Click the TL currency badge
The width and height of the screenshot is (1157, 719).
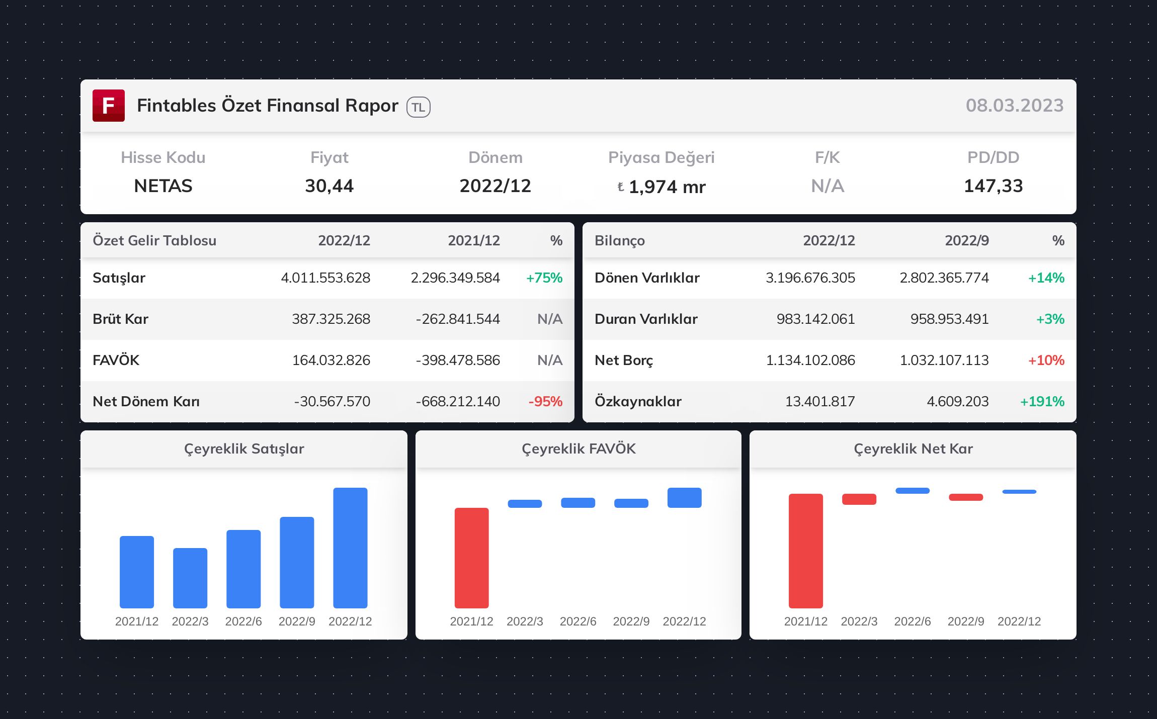click(x=418, y=107)
